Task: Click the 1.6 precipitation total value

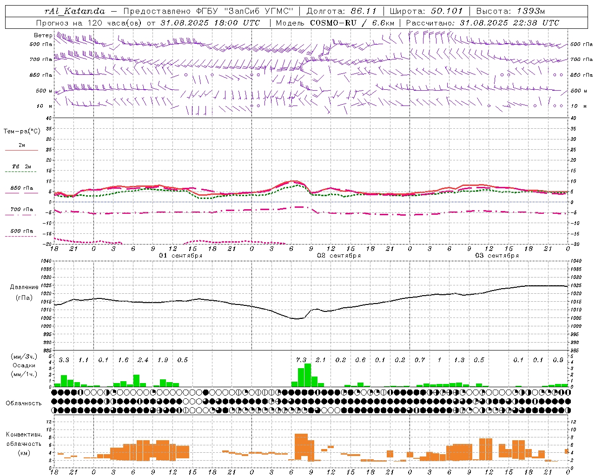Action: coord(123,360)
